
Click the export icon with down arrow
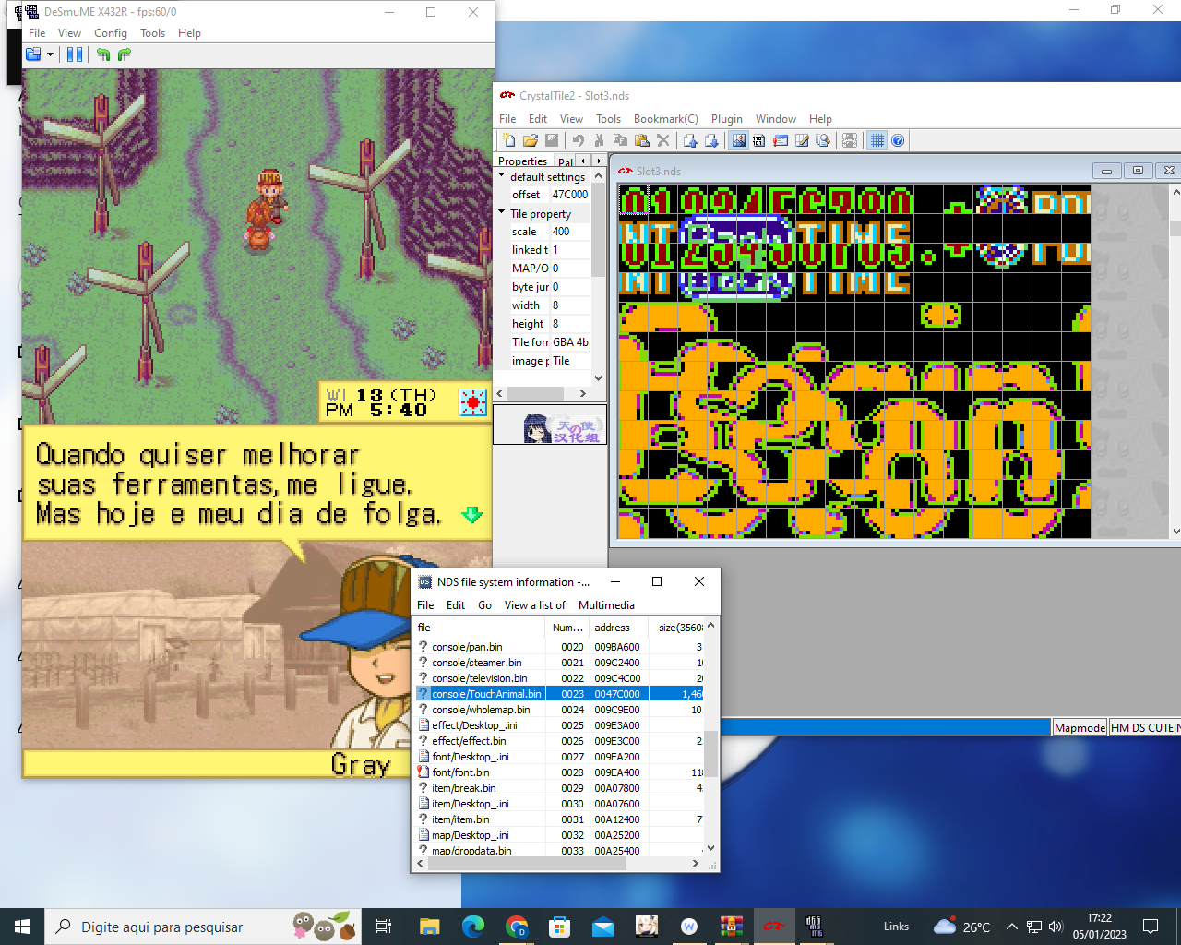point(711,140)
